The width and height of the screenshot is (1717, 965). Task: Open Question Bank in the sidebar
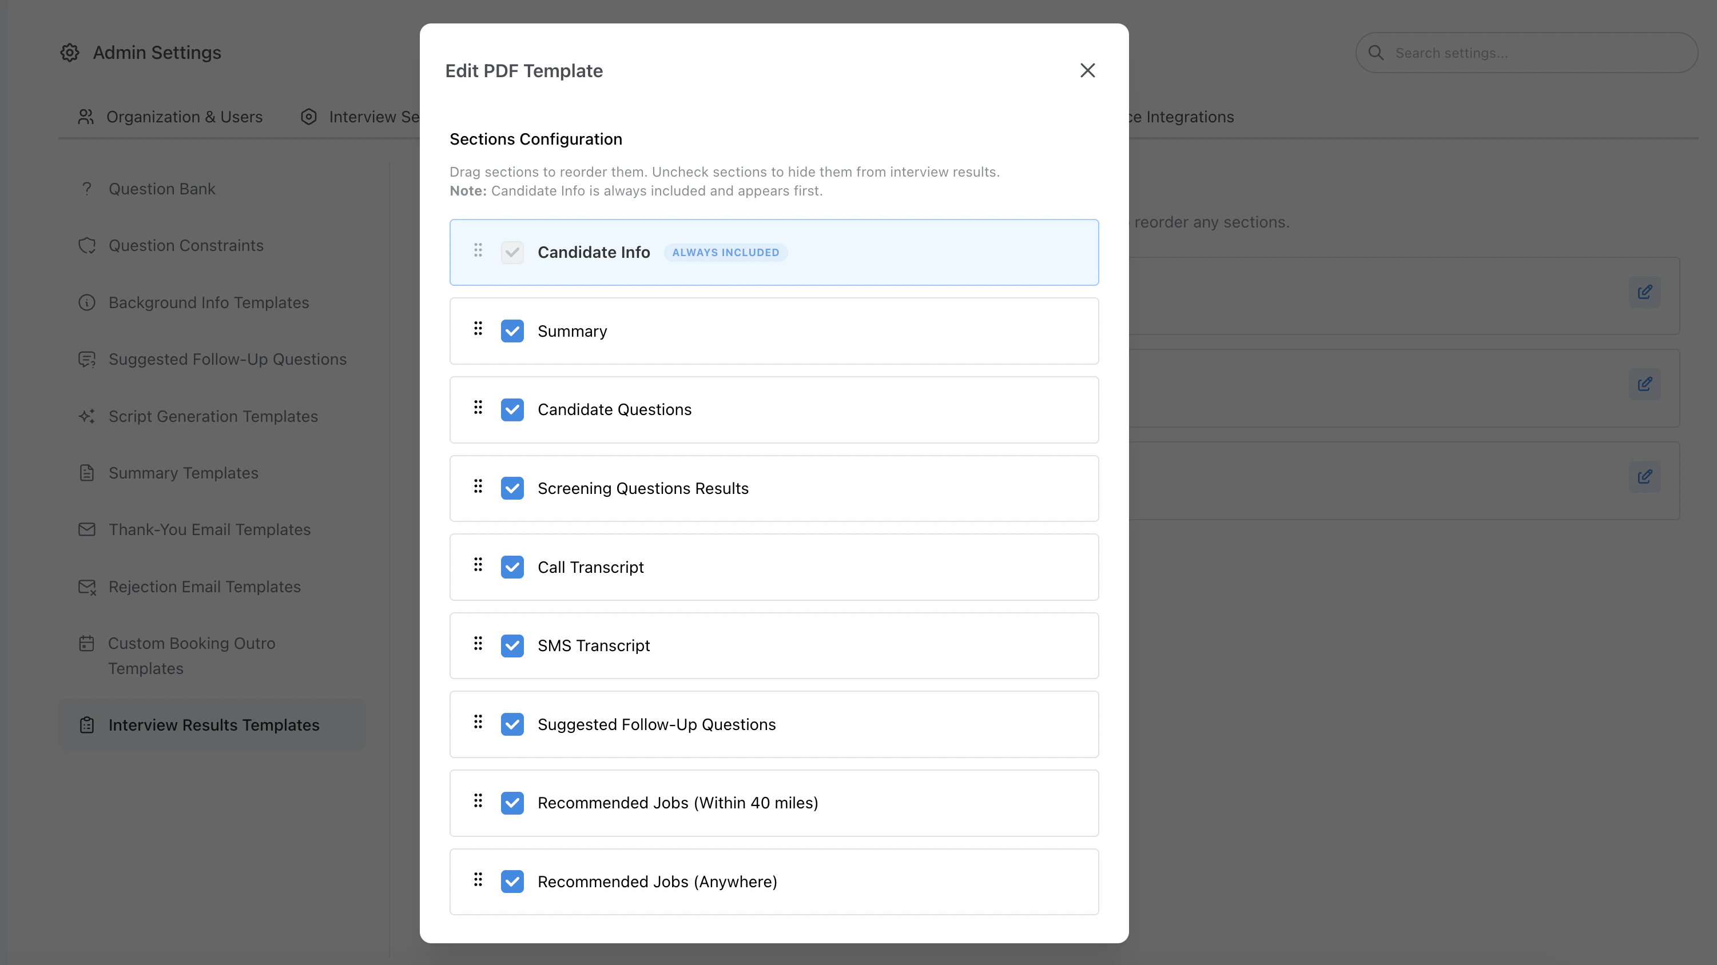pos(162,189)
